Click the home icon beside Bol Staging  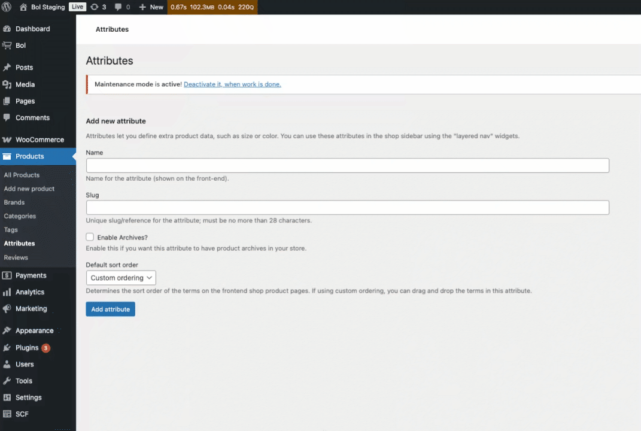23,7
